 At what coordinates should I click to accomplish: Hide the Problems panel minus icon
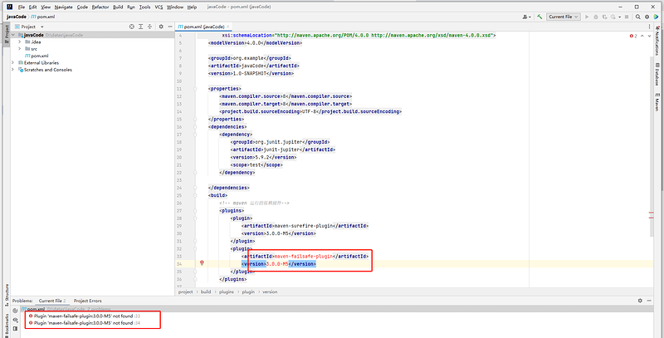(x=649, y=301)
